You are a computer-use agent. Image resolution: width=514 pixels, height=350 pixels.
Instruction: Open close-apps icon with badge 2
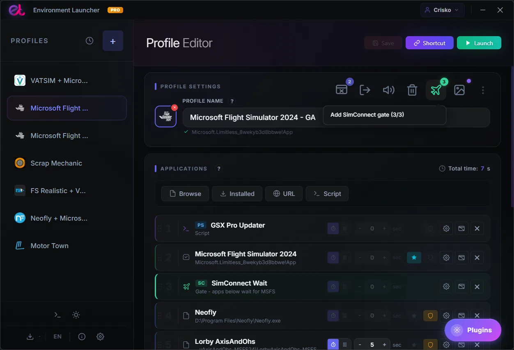[x=342, y=90]
